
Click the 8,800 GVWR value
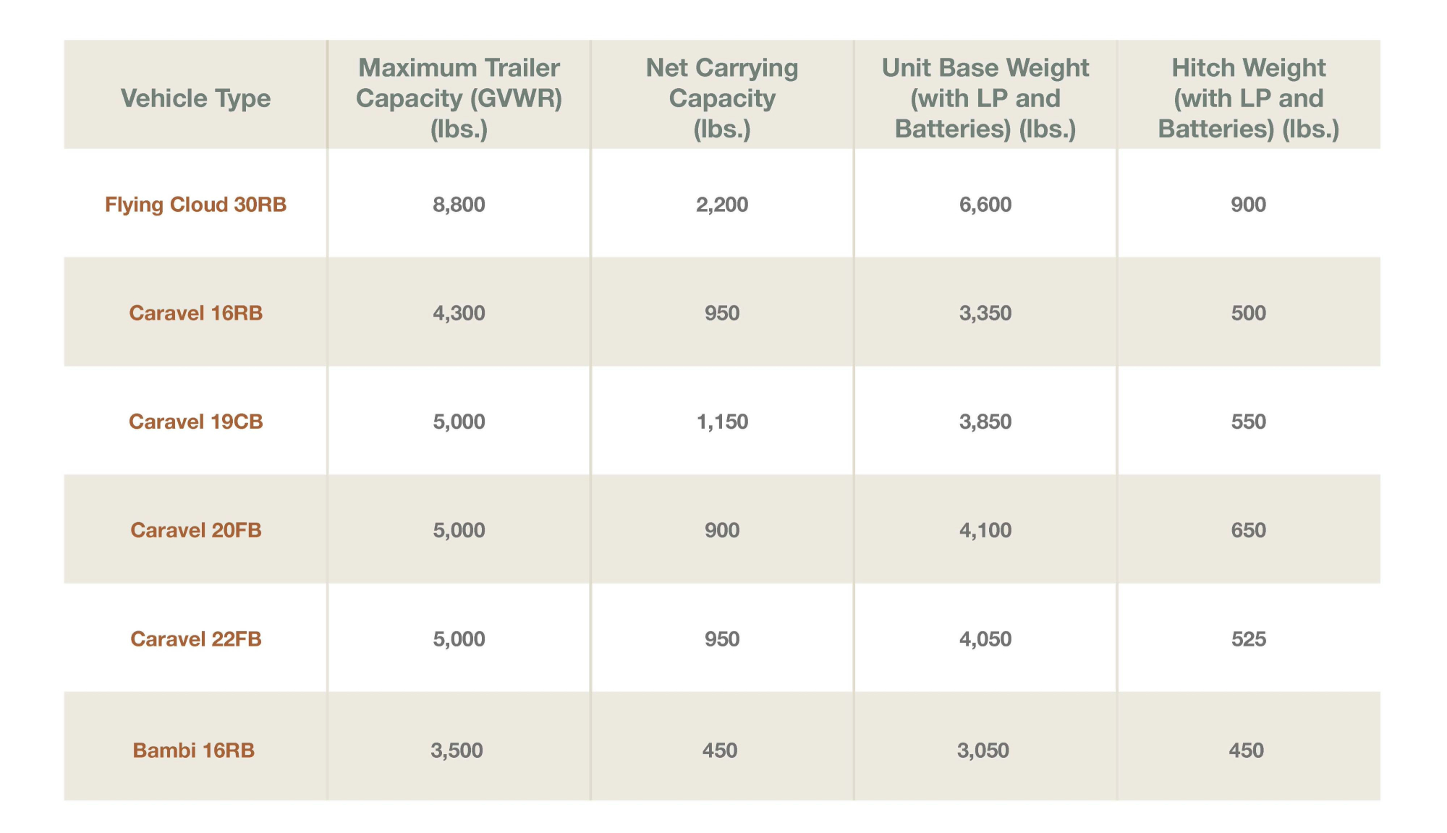(459, 205)
